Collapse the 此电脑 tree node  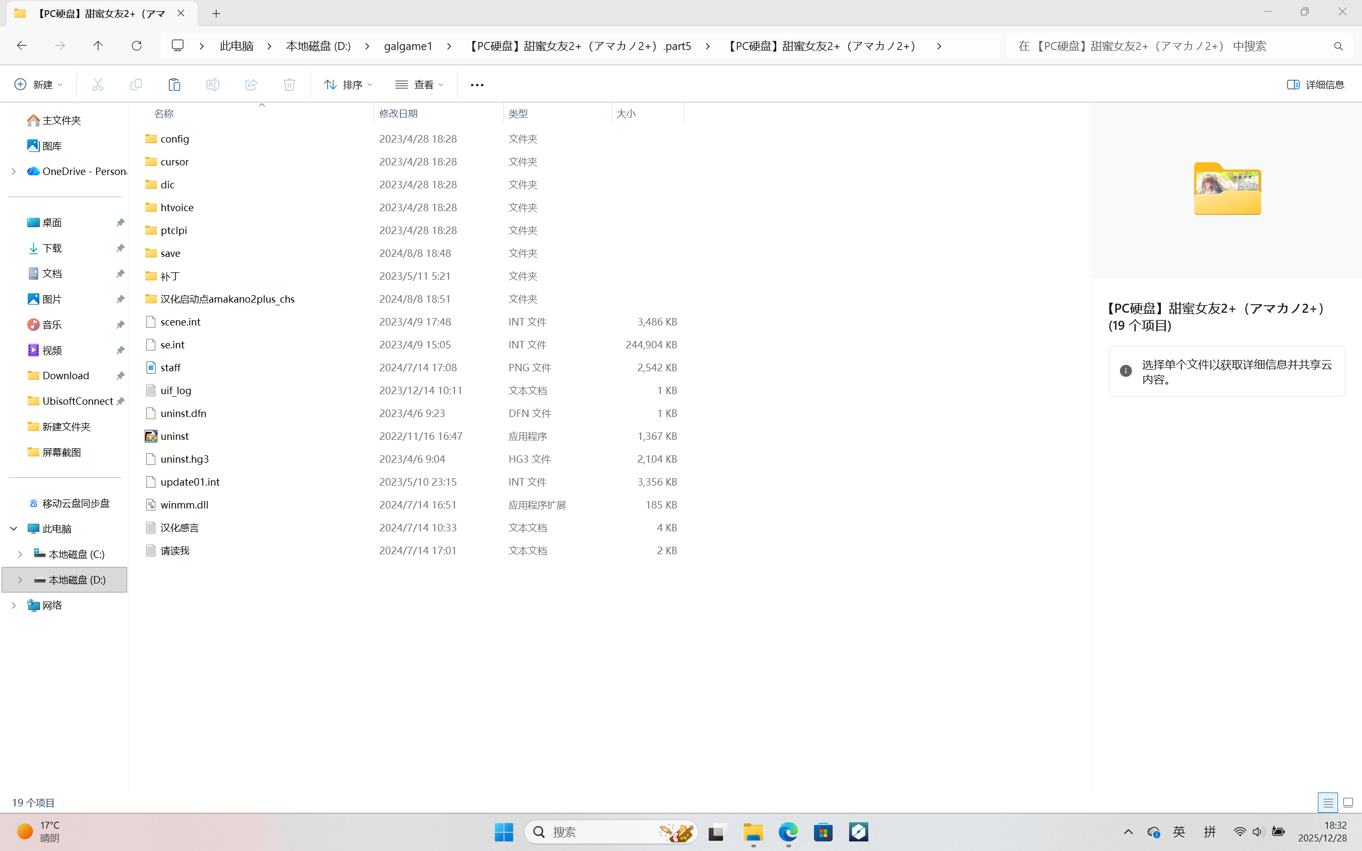[13, 529]
